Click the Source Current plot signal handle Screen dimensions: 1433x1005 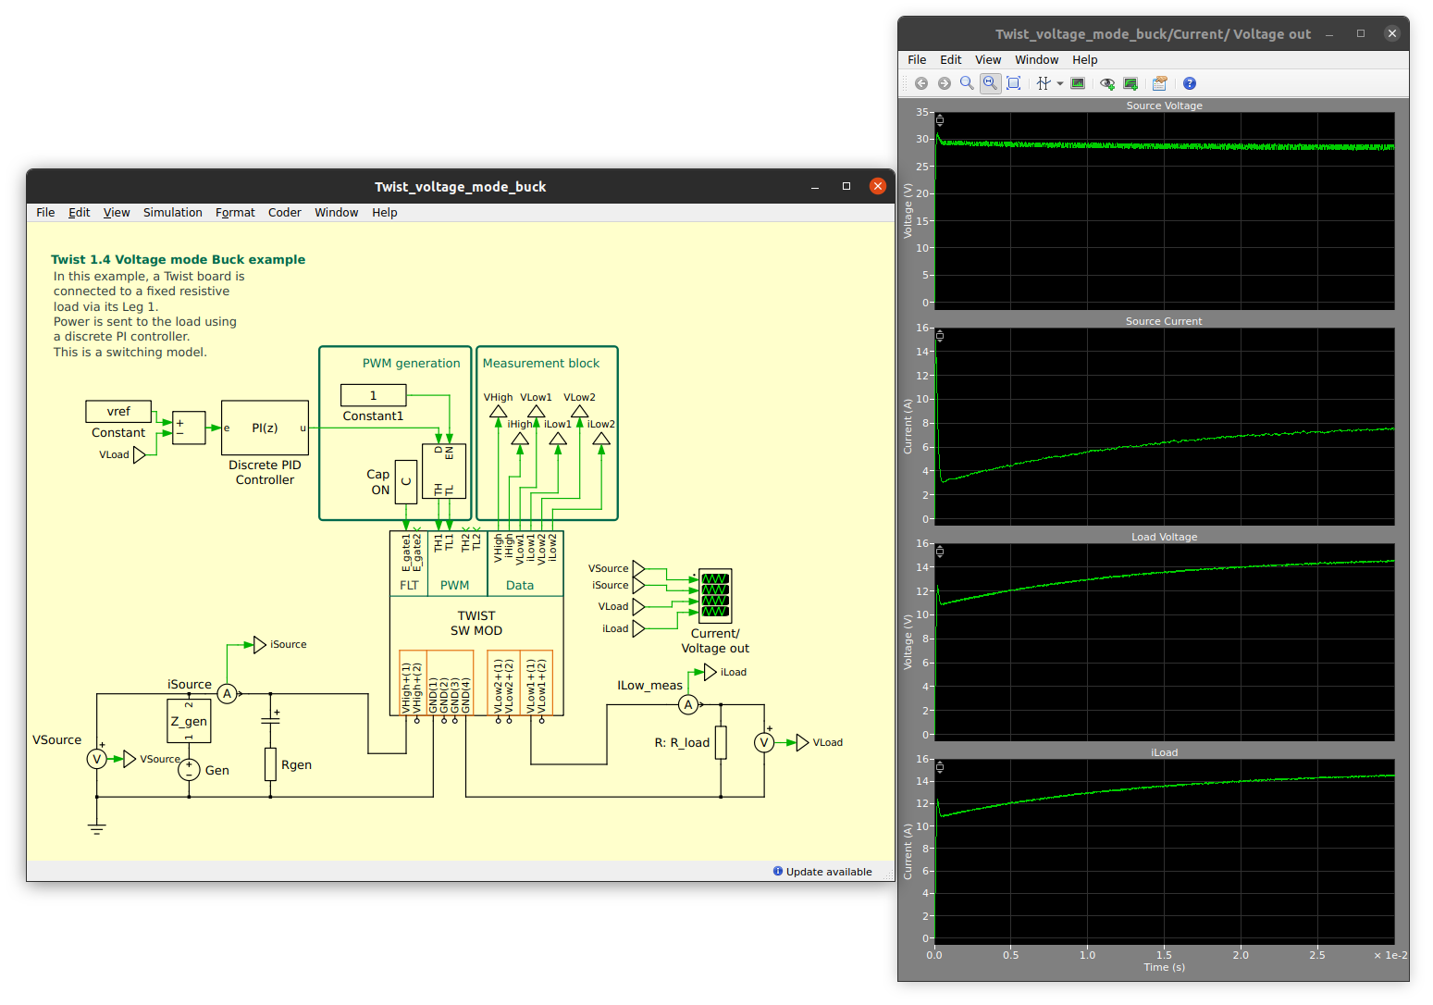coord(940,336)
